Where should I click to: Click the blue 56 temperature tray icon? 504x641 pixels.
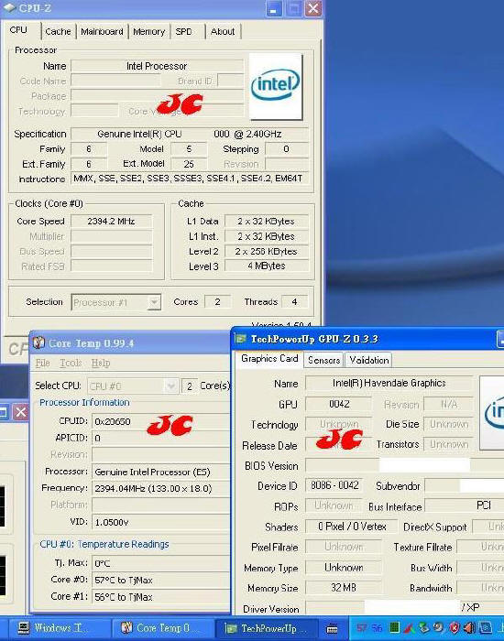click(x=377, y=628)
